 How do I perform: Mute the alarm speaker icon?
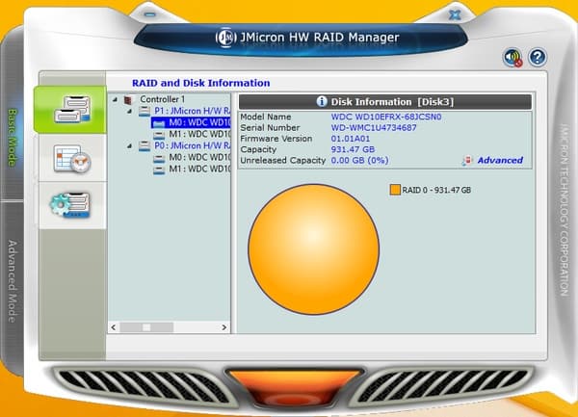point(512,58)
